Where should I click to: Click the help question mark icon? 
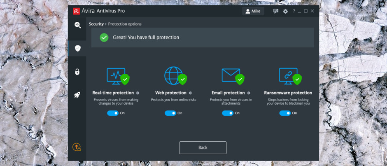294,11
